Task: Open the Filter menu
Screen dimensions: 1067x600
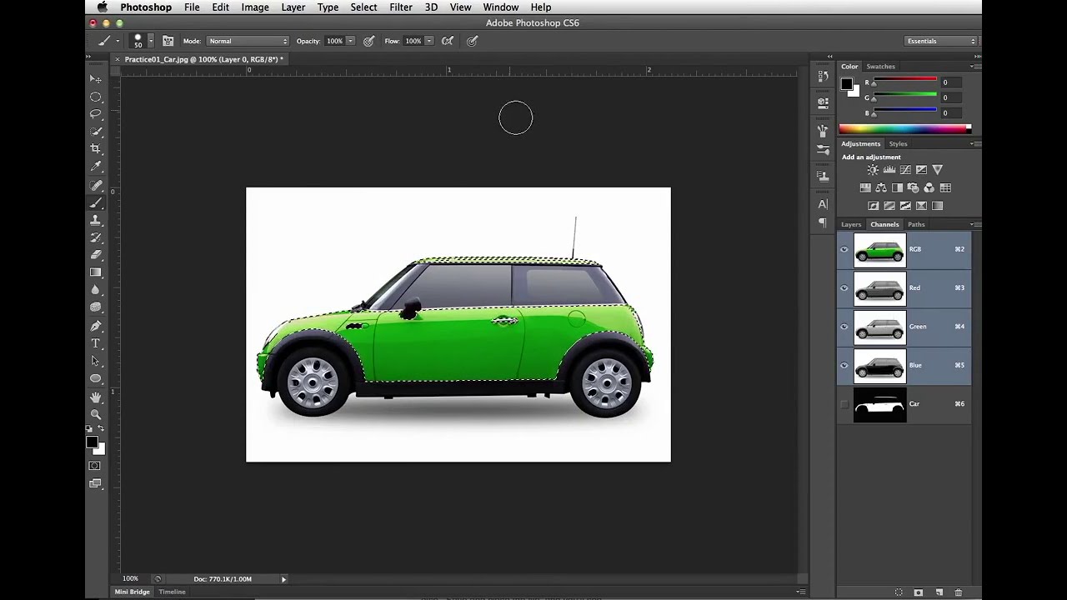Action: (x=401, y=7)
